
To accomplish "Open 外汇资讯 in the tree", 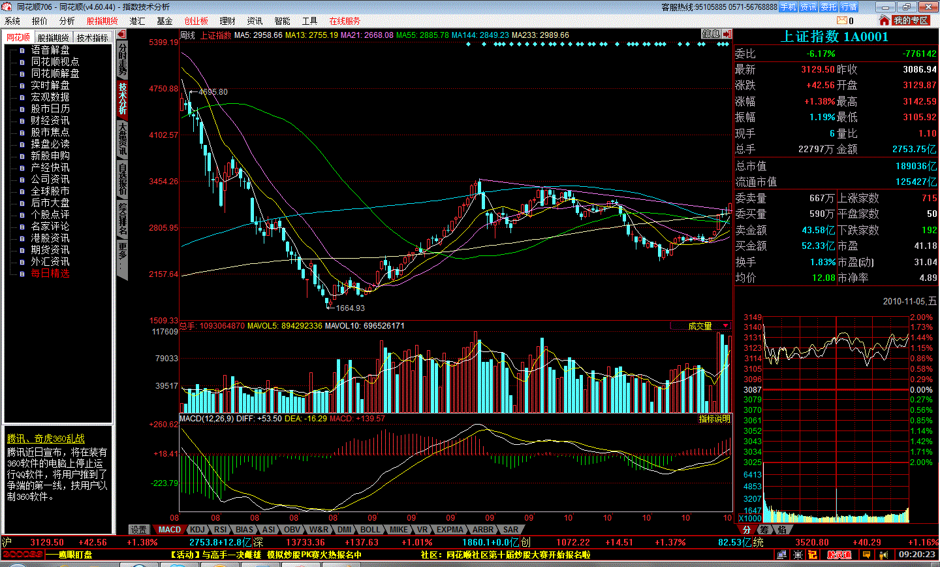I will 50,261.
